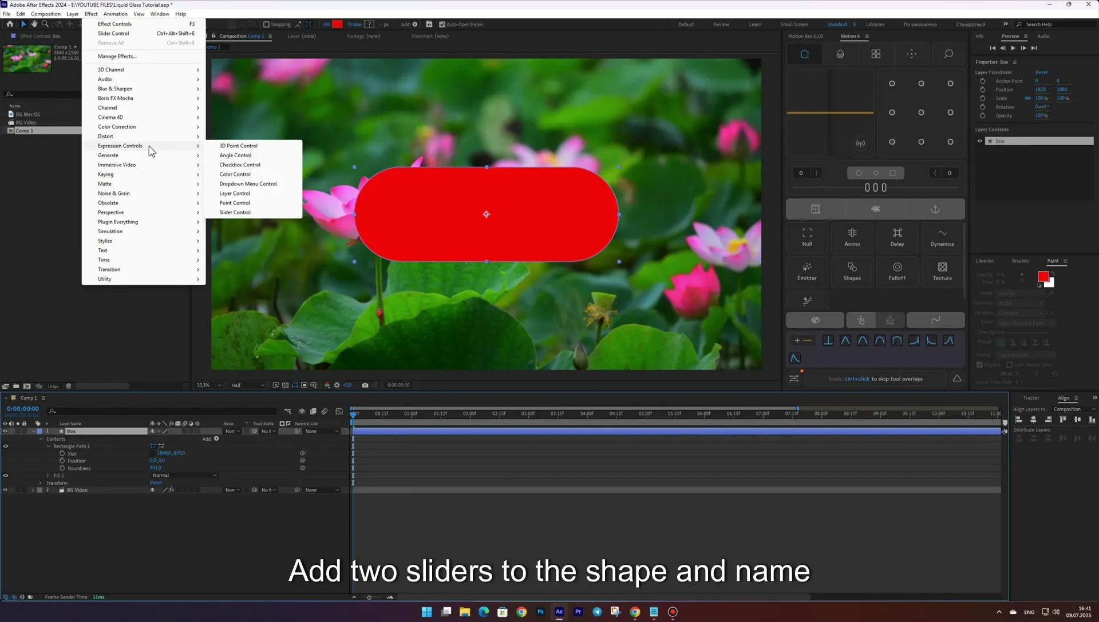Open Photoshop from the Windows taskbar
The width and height of the screenshot is (1099, 622).
point(540,612)
